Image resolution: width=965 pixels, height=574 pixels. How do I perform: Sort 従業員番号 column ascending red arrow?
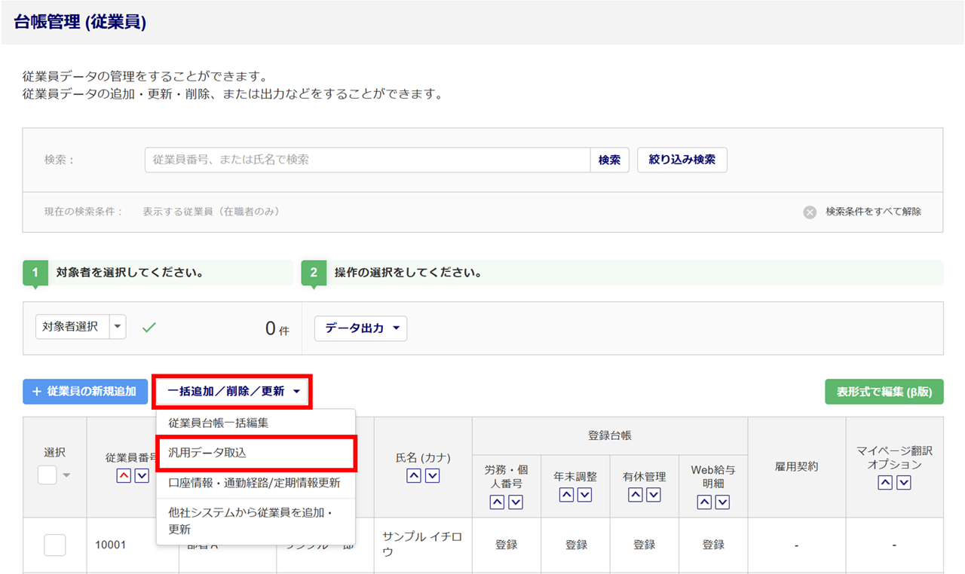point(124,476)
